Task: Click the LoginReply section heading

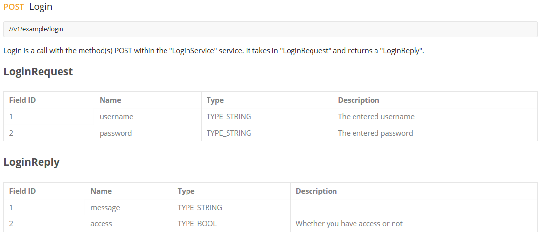Action: (31, 162)
